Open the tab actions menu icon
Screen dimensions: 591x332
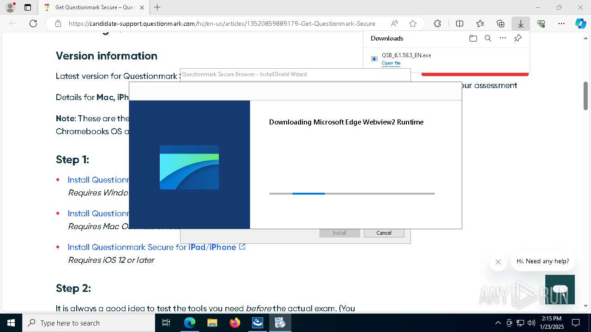(28, 7)
